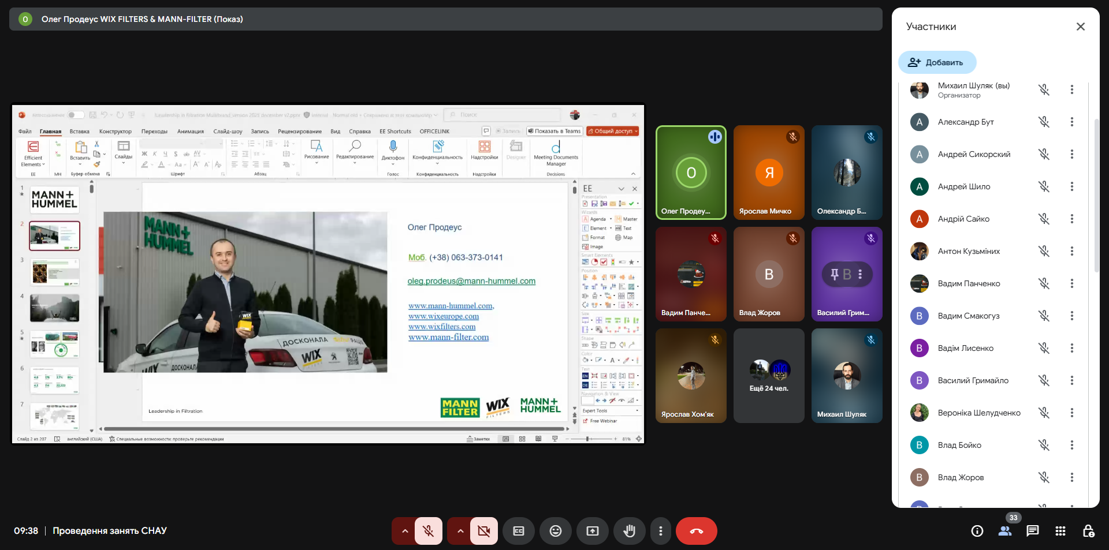Image resolution: width=1109 pixels, height=550 pixels.
Task: Toggle closed captions
Action: pyautogui.click(x=519, y=531)
